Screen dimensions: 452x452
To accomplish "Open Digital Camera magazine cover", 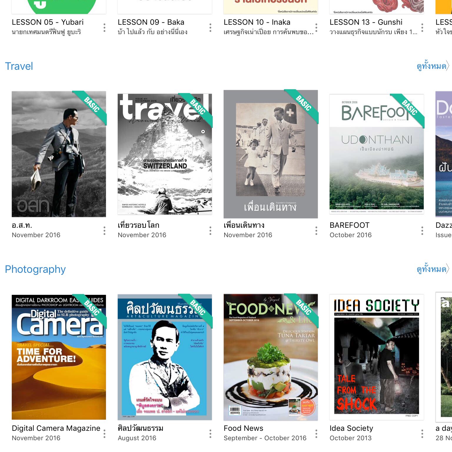I will pyautogui.click(x=59, y=357).
